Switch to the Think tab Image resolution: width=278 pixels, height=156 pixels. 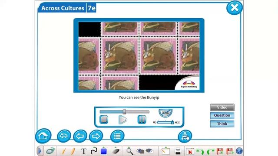click(x=222, y=124)
